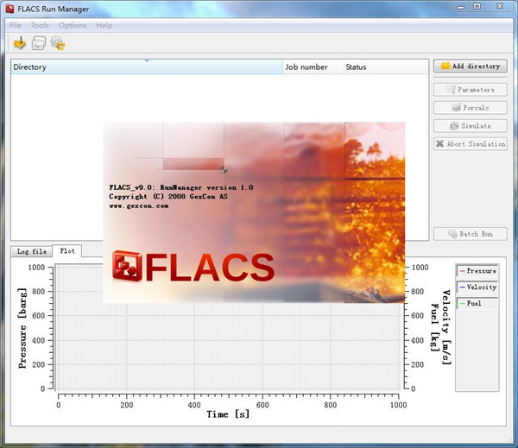This screenshot has height=448, width=518.
Task: Click the Batch Run button
Action: (471, 234)
